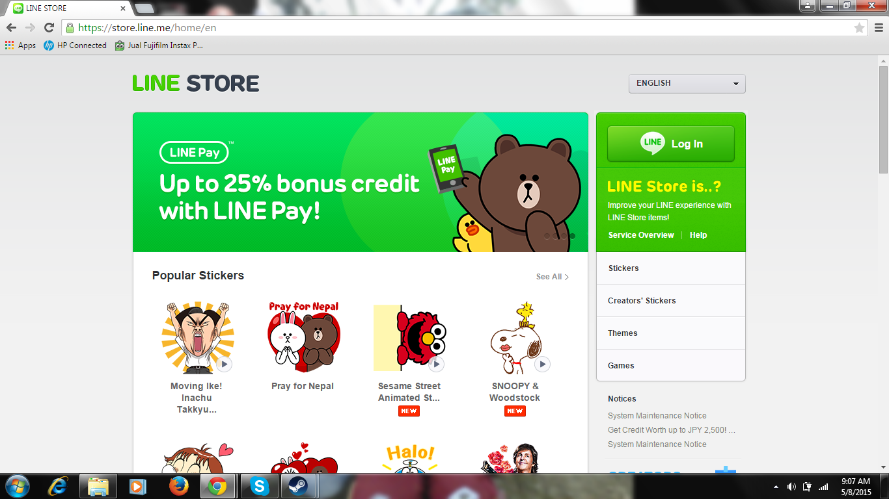Open Steam from the taskbar
889x499 pixels.
point(299,486)
